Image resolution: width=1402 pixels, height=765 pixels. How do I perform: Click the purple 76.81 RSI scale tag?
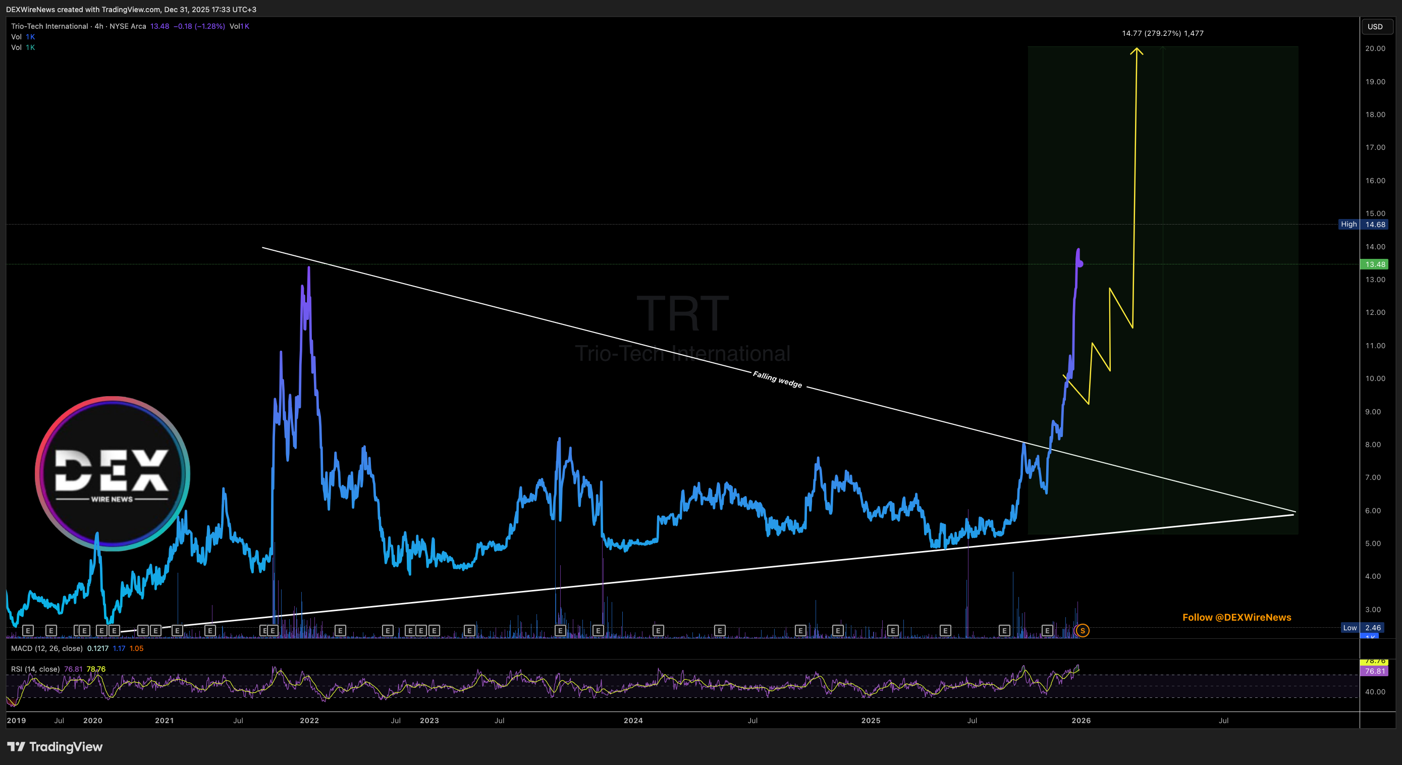pos(1375,672)
